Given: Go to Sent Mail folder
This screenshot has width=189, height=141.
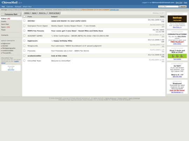Looking at the screenshot, I should (x=5, y=24).
